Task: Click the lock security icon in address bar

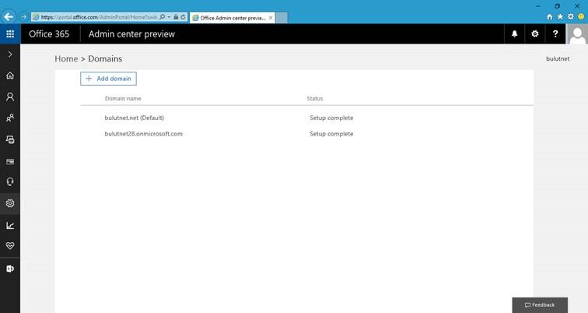Action: 176,17
